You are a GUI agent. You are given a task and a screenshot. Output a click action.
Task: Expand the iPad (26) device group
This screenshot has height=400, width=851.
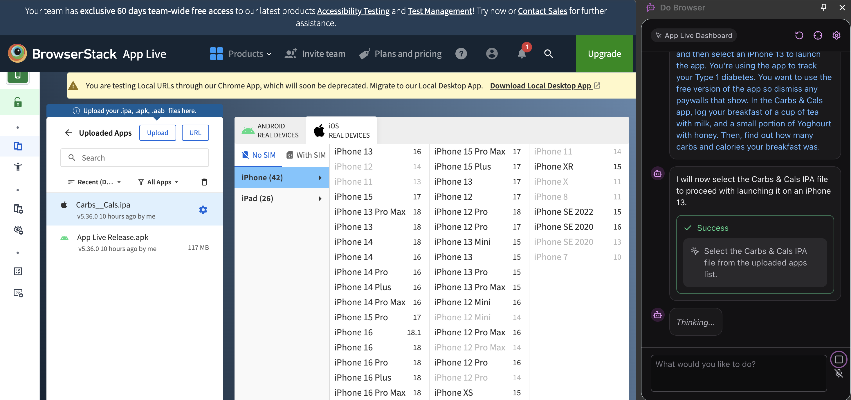[x=282, y=198]
